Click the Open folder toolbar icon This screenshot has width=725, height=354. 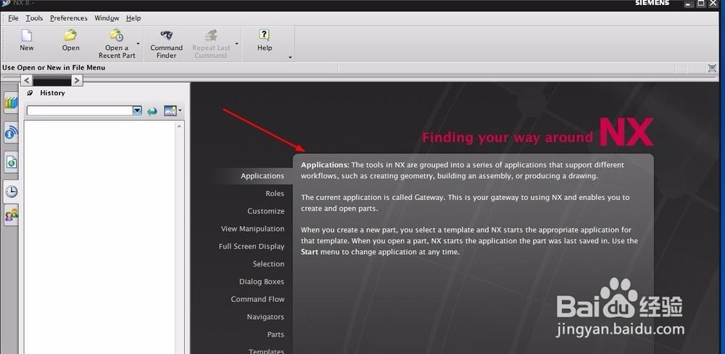[x=70, y=35]
